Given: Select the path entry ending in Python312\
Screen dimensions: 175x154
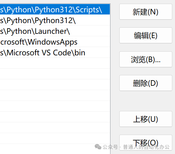Looking at the screenshot, I should point(55,20).
